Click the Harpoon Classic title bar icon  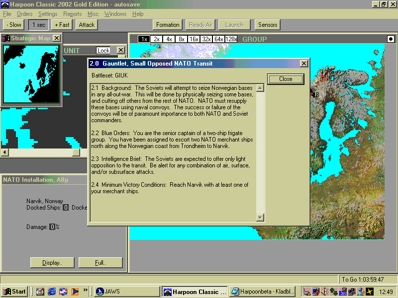click(x=5, y=4)
